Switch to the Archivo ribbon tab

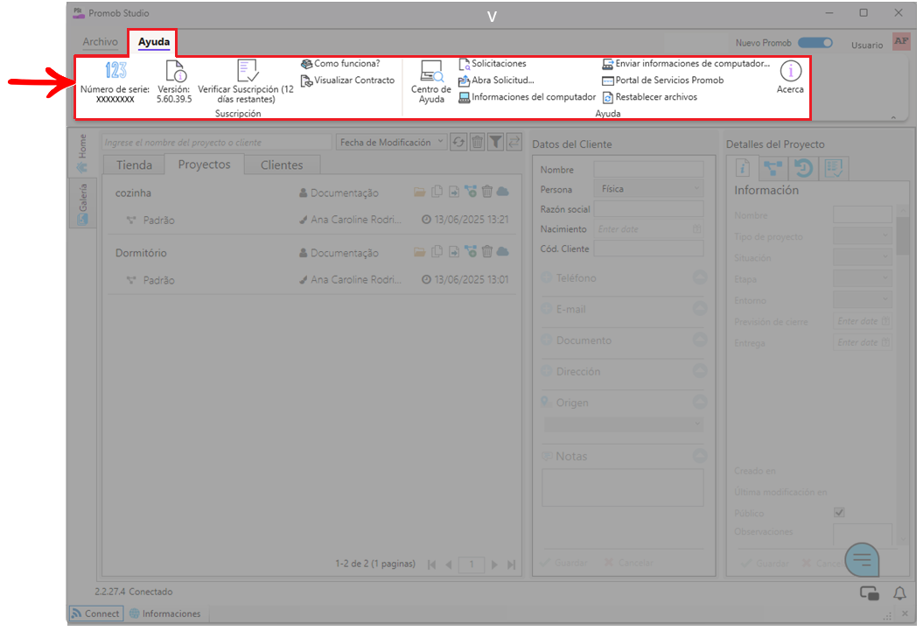[x=100, y=42]
